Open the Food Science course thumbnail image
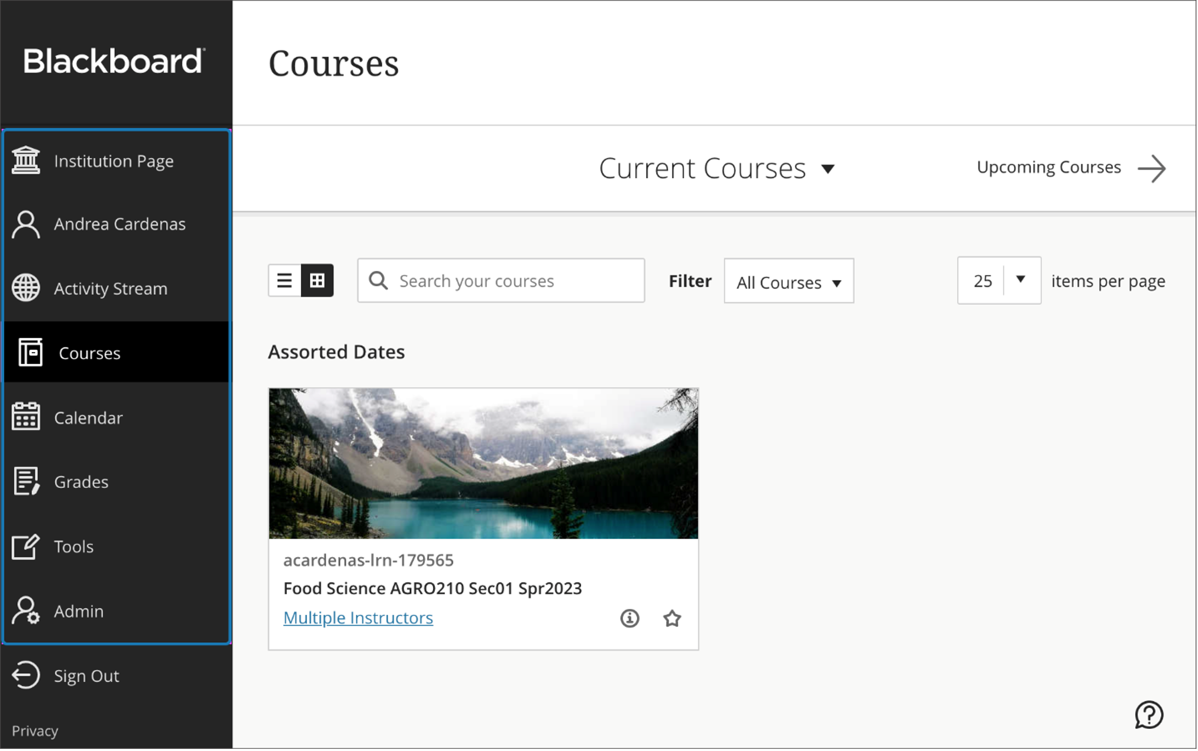This screenshot has height=751, width=1198. tap(483, 463)
